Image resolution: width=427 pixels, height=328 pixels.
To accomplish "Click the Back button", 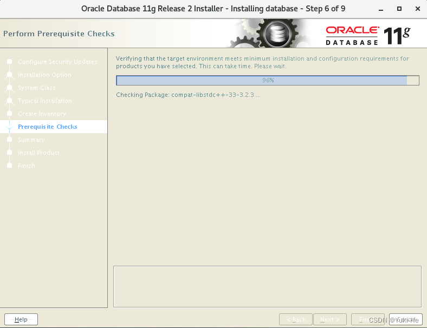I will pos(296,319).
